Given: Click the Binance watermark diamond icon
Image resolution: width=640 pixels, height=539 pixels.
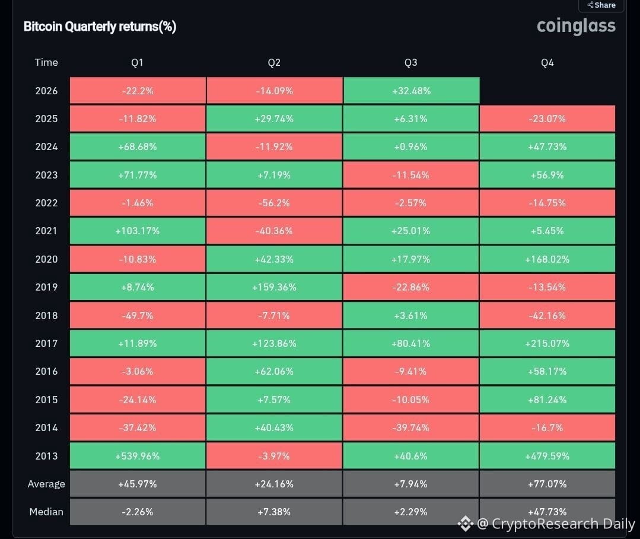Looking at the screenshot, I should (465, 524).
